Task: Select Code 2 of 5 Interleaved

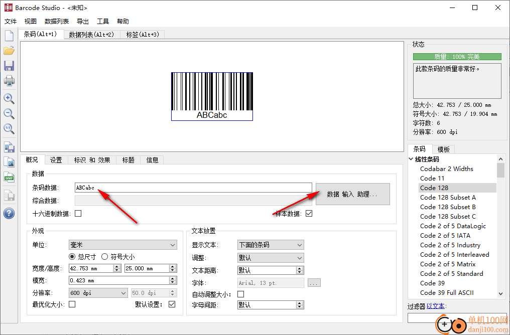Action: [454, 255]
